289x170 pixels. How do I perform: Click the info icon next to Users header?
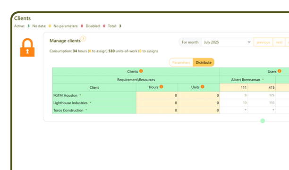pos(280,71)
